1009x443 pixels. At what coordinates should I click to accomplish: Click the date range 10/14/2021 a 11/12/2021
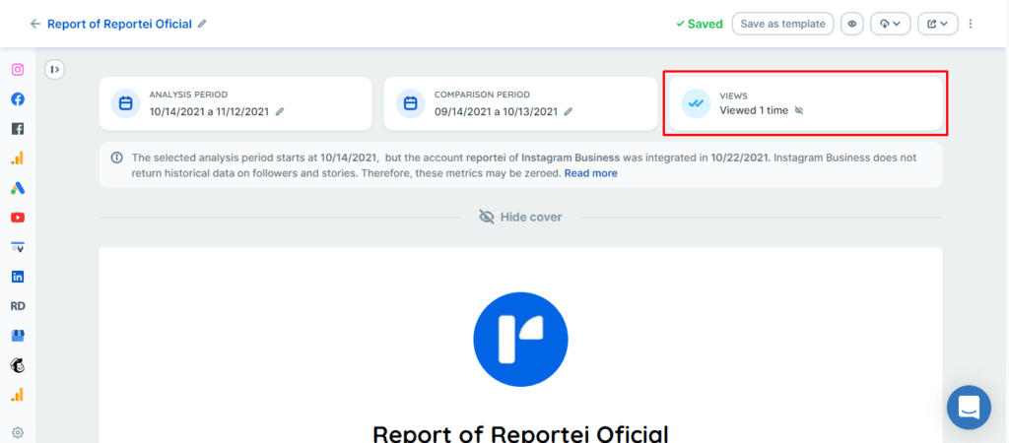(209, 111)
